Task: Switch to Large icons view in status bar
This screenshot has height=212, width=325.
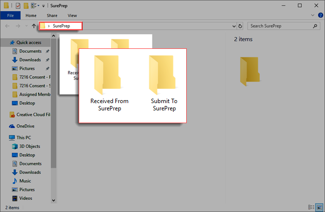Action: pos(319,207)
